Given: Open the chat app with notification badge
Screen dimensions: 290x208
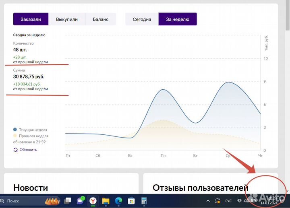Looking at the screenshot, I should (80, 200).
